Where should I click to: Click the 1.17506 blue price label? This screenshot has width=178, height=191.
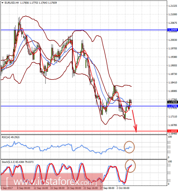pyautogui.click(x=172, y=106)
